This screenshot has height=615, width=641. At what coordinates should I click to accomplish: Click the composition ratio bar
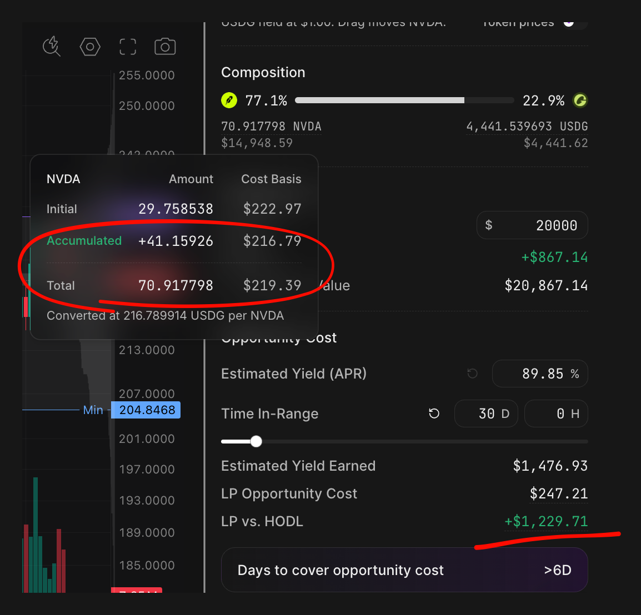pos(404,100)
